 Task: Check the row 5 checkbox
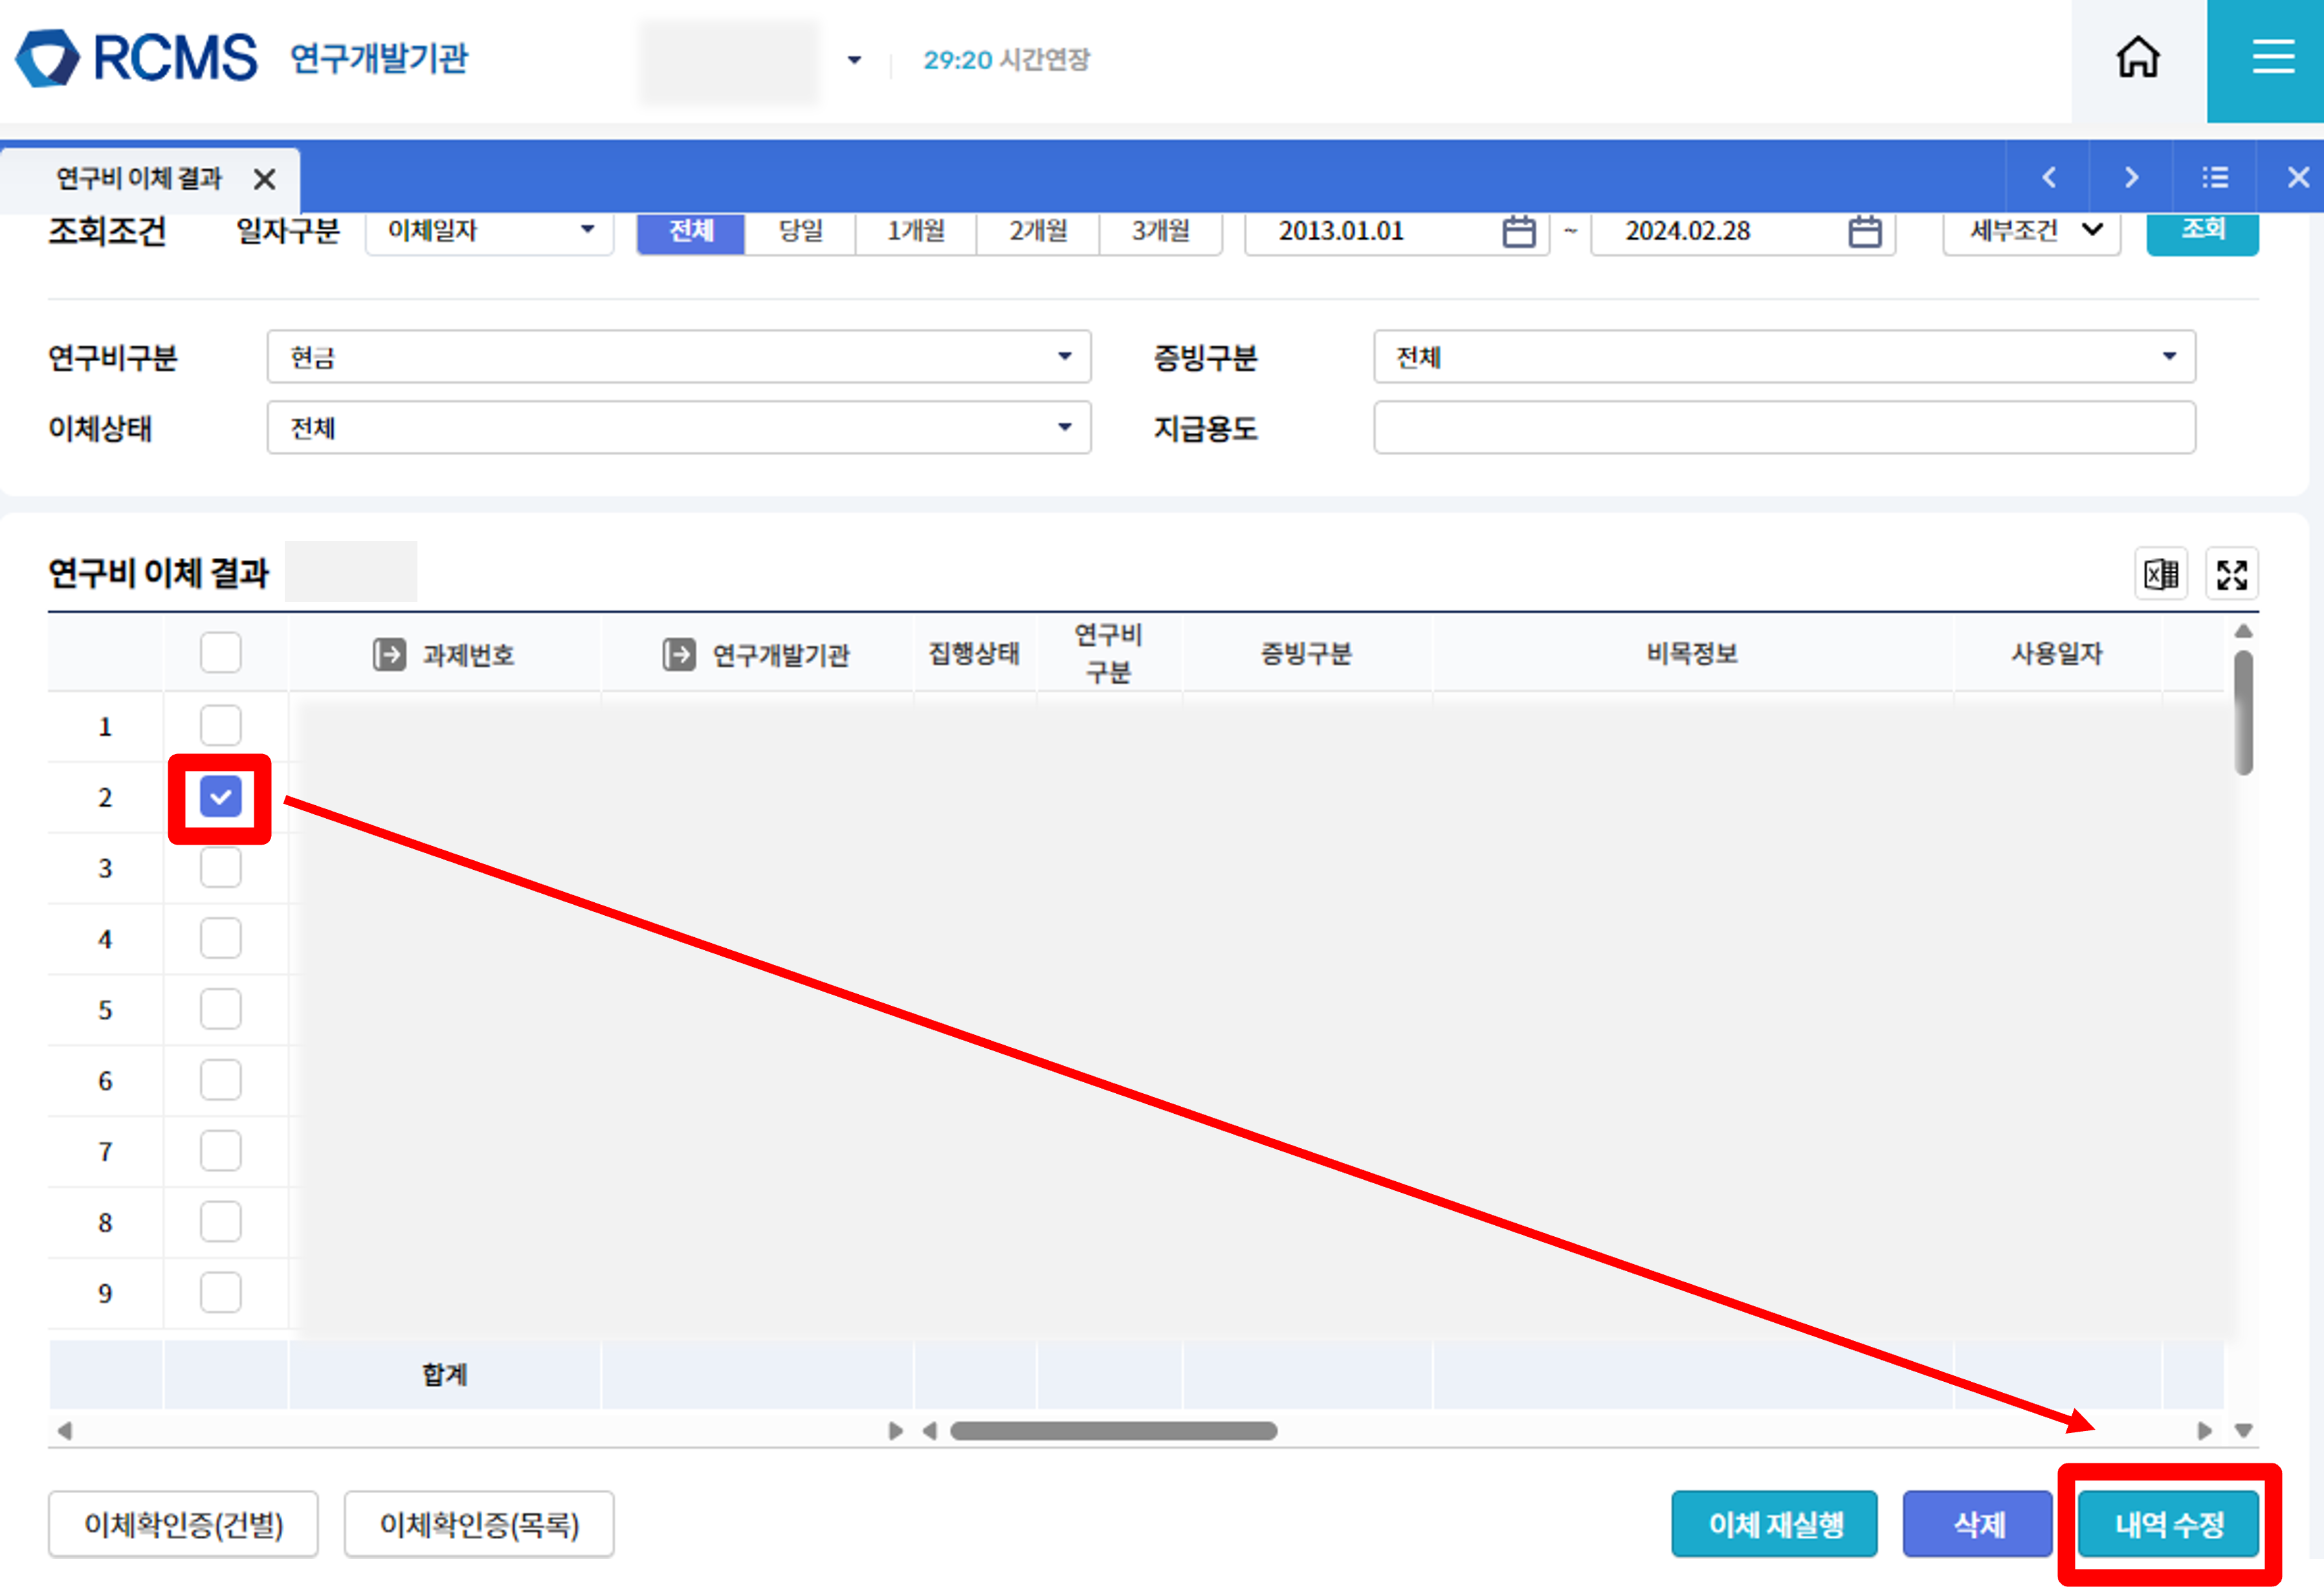[220, 1009]
